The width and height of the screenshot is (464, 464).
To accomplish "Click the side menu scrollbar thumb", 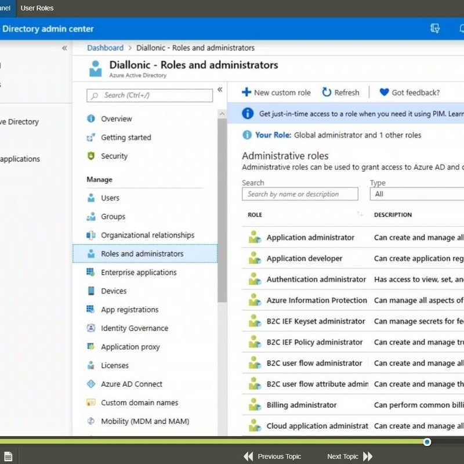I will tap(222, 210).
